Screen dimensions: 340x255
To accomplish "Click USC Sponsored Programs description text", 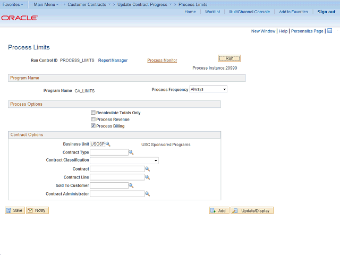I will (166, 144).
